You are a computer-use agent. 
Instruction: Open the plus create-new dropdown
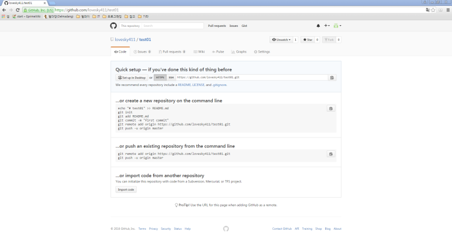tap(327, 26)
